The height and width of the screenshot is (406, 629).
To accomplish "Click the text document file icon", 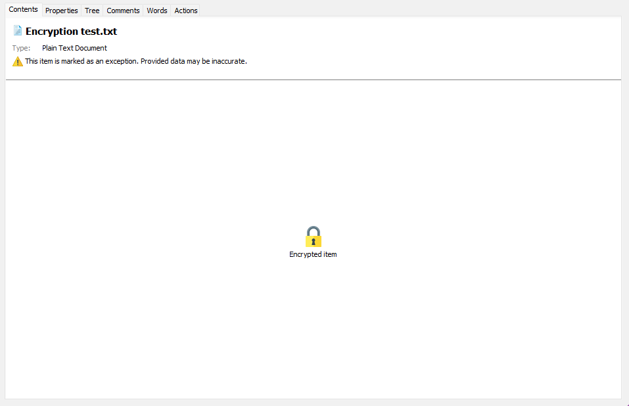I will (18, 30).
